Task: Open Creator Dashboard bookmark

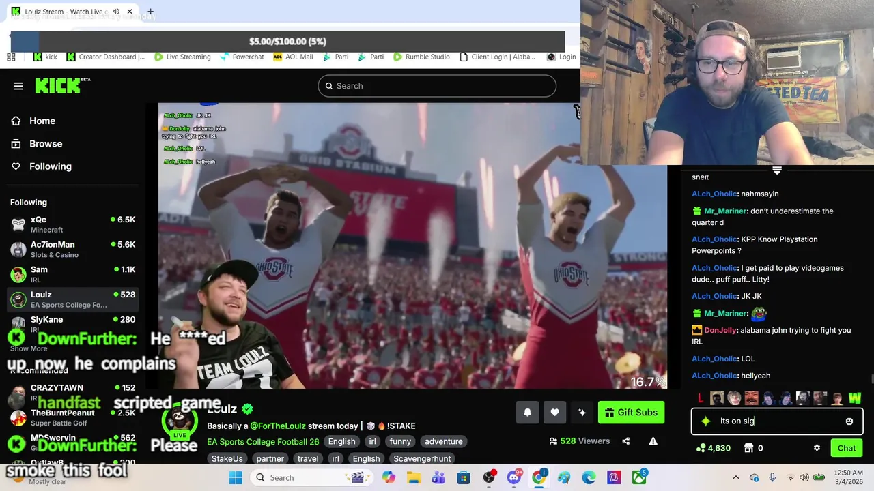Action: pos(106,57)
